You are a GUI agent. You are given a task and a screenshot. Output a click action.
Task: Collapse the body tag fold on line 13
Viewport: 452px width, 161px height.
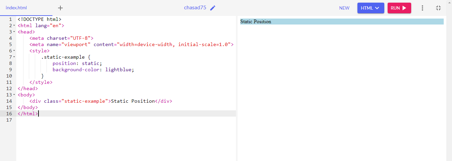14,95
